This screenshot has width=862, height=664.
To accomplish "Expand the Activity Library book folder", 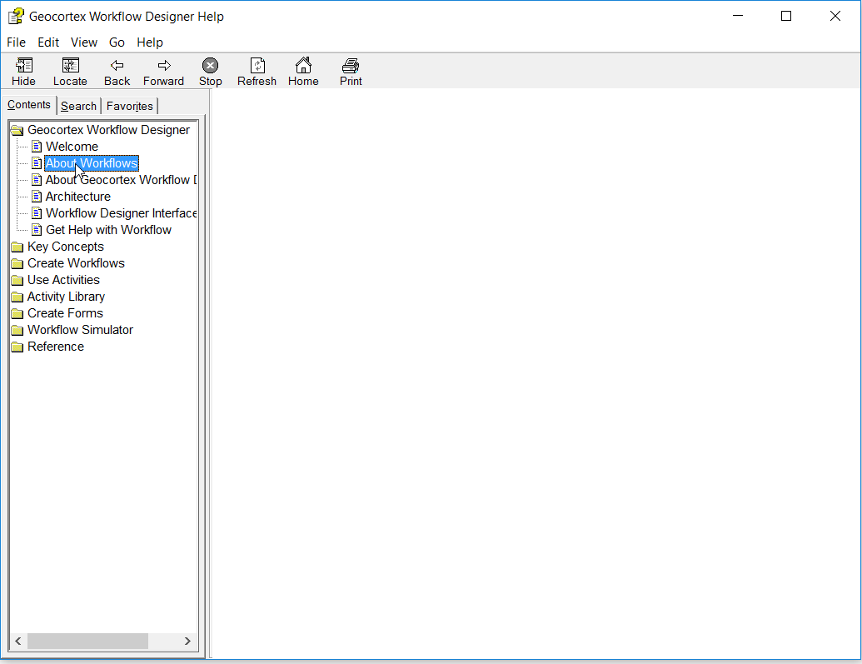I will (17, 297).
